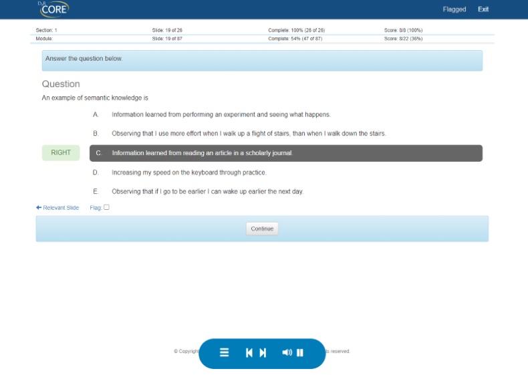Go to previous slide using skip-back icon
This screenshot has height=375, width=528.
point(249,353)
